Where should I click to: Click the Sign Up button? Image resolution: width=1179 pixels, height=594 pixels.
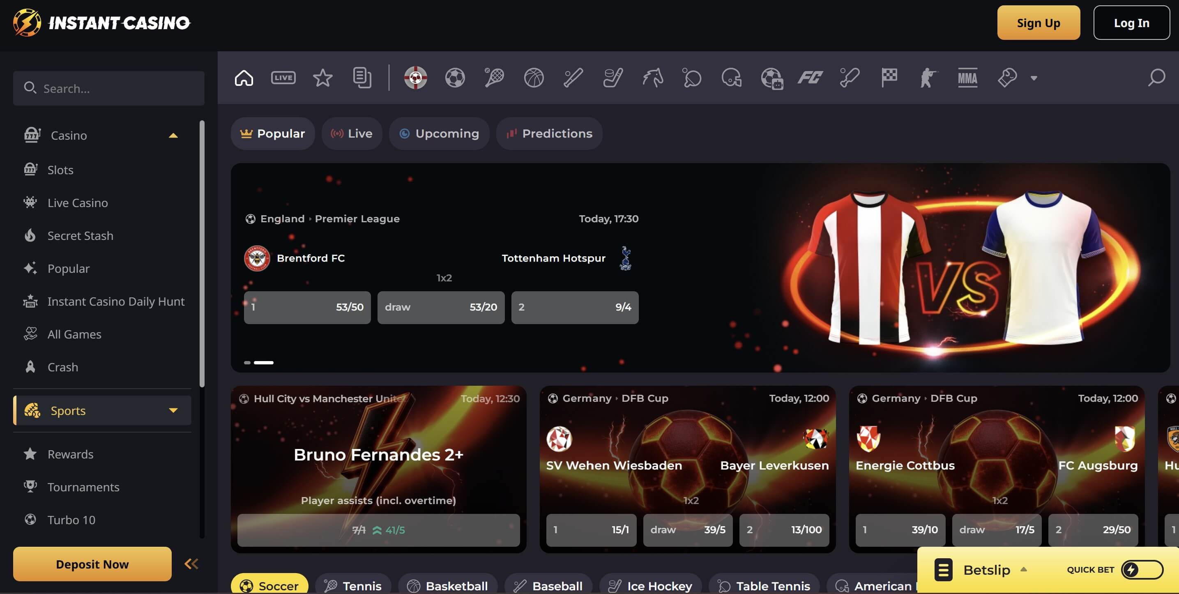1039,23
